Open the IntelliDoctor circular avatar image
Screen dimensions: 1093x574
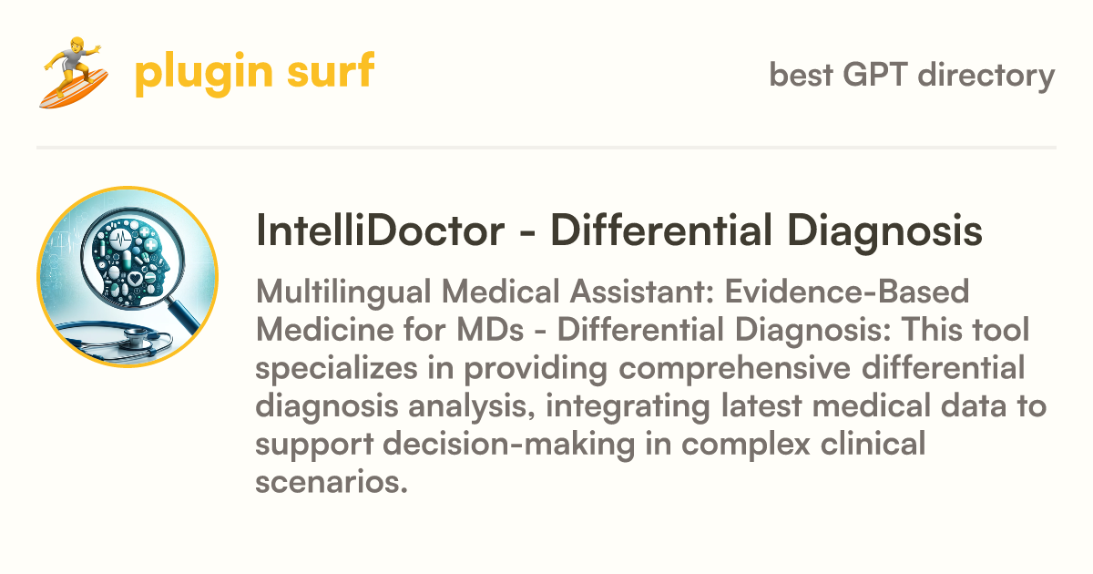(x=128, y=277)
